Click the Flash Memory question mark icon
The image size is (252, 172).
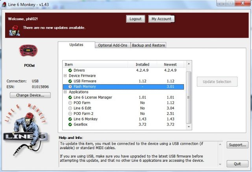(70, 87)
